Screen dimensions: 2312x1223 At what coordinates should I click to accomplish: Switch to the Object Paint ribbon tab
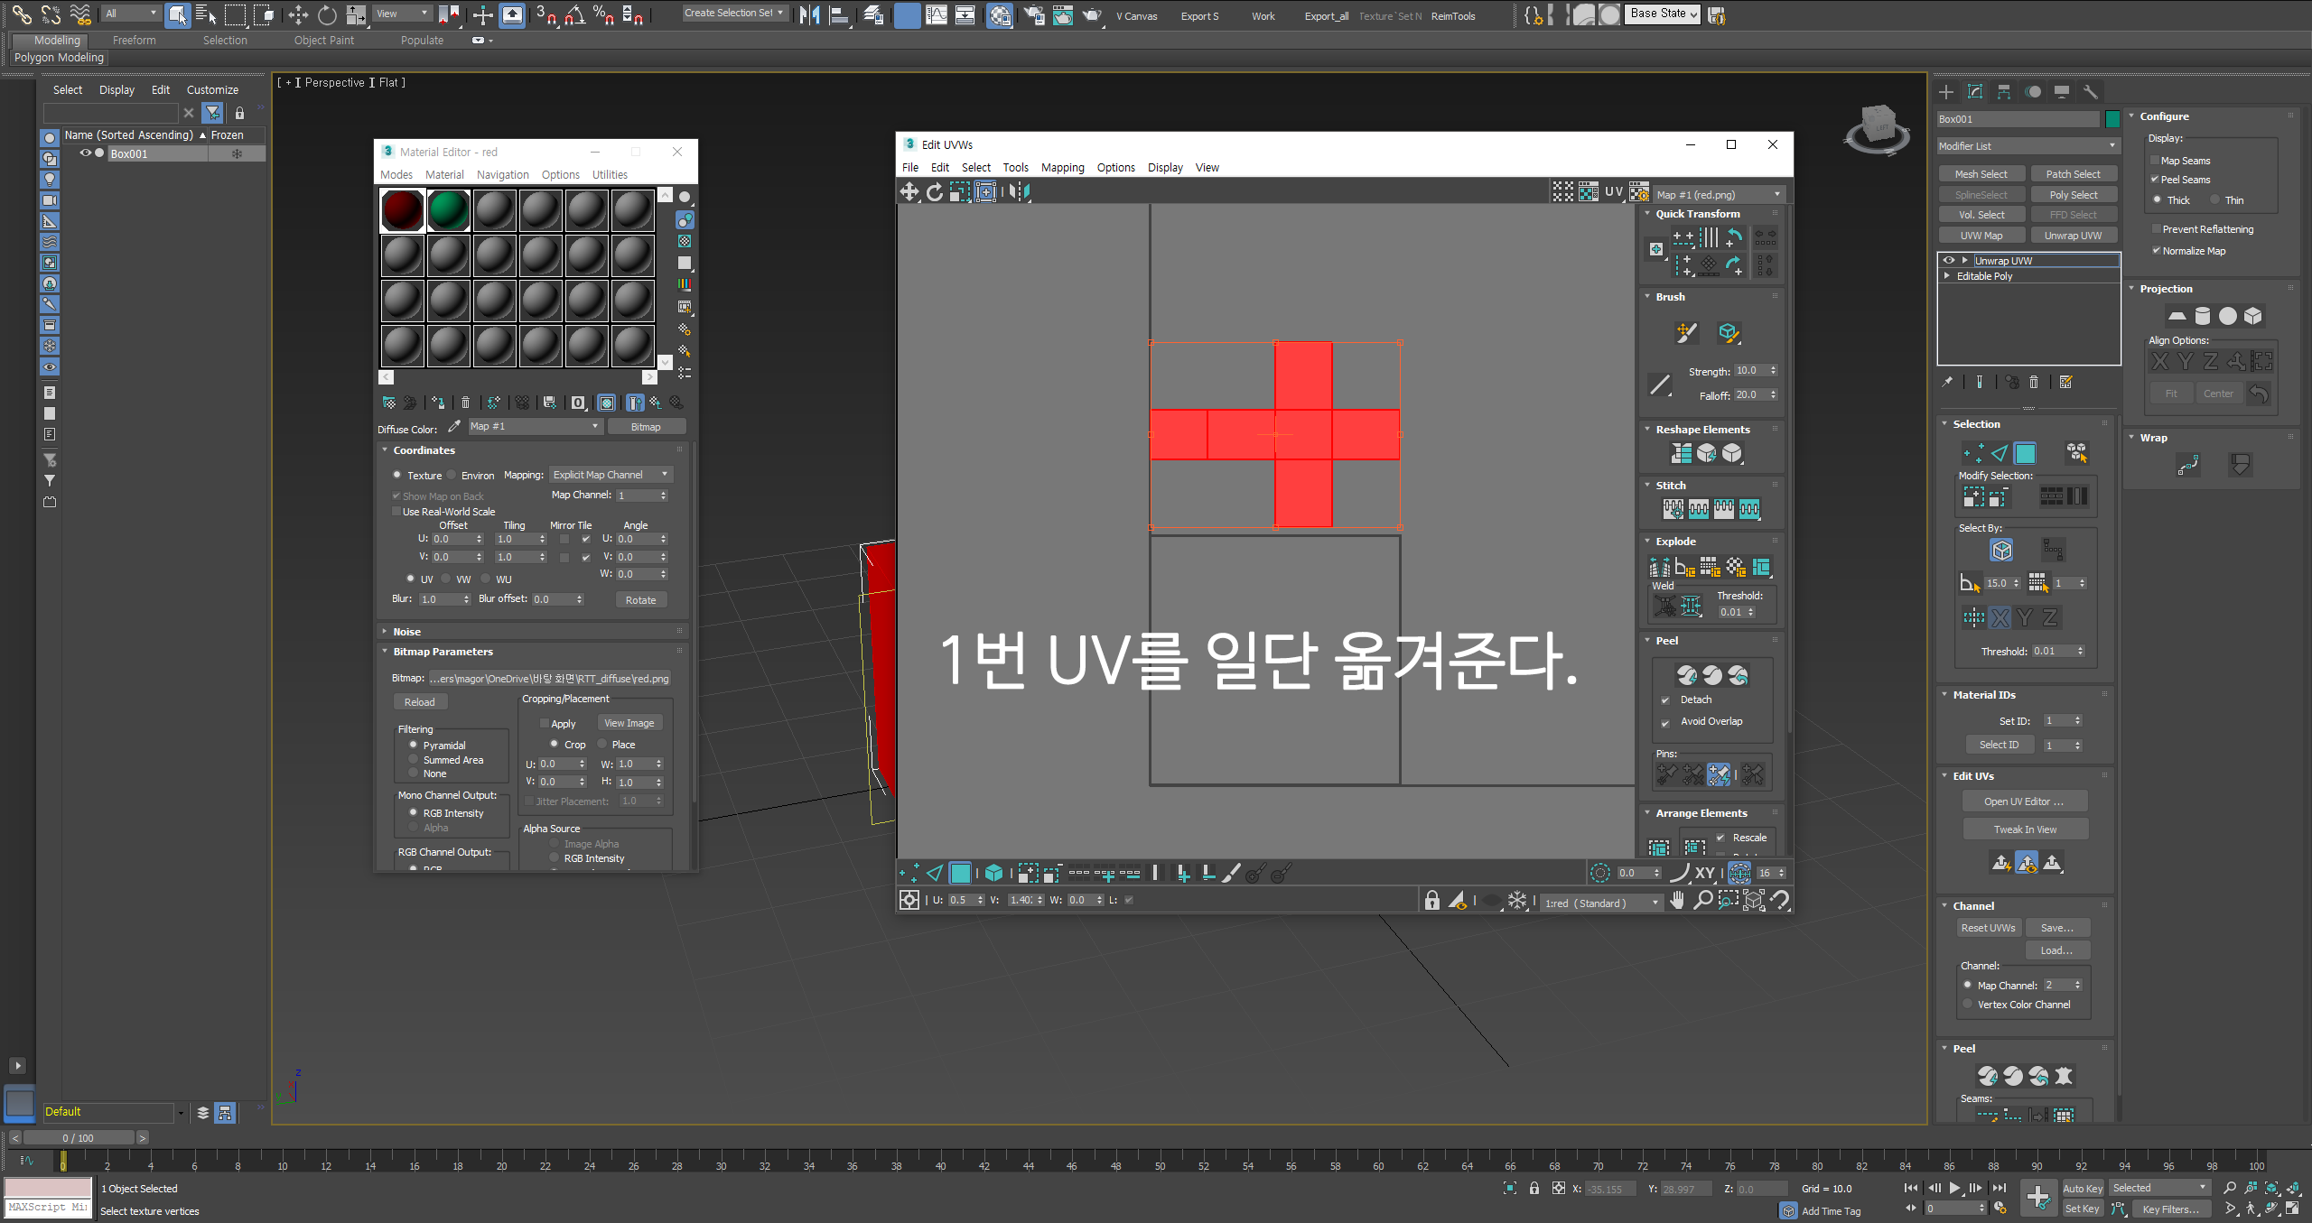click(323, 41)
